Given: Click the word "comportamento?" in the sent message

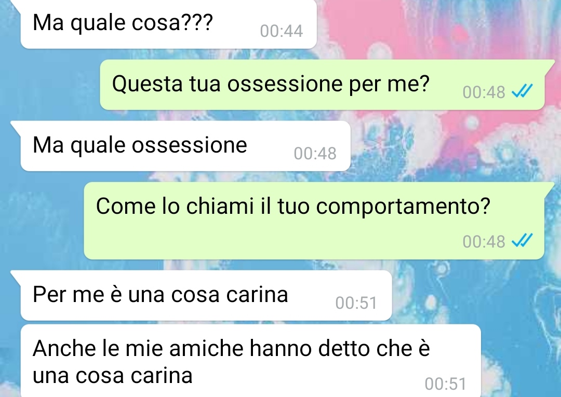Looking at the screenshot, I should tap(403, 207).
